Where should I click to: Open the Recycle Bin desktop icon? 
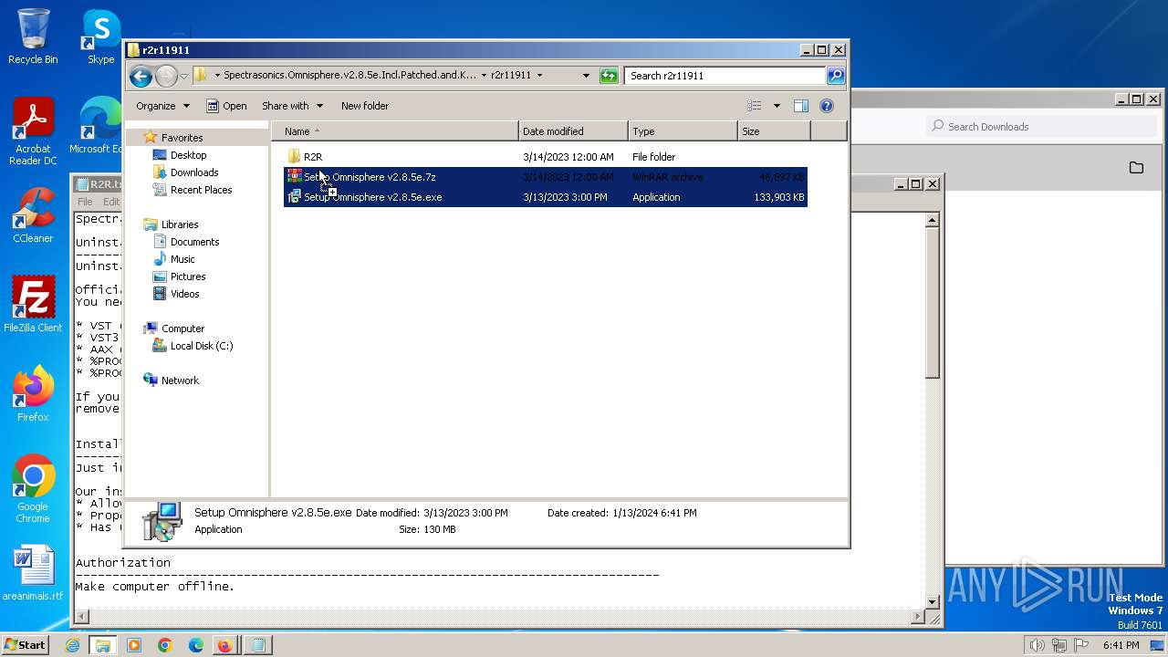click(33, 36)
